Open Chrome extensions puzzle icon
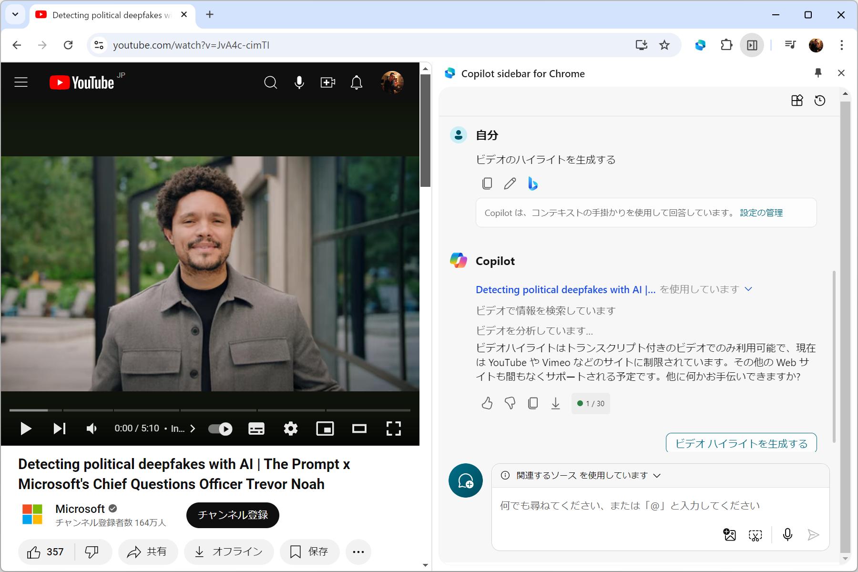Viewport: 858px width, 572px height. coord(726,45)
